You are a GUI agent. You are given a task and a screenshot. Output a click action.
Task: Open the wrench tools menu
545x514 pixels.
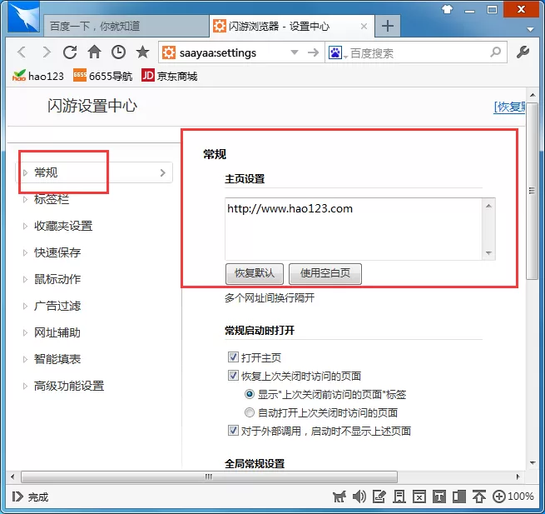tap(523, 52)
